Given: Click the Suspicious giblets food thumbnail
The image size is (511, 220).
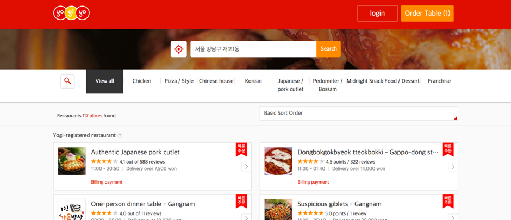Looking at the screenshot, I should pyautogui.click(x=278, y=210).
